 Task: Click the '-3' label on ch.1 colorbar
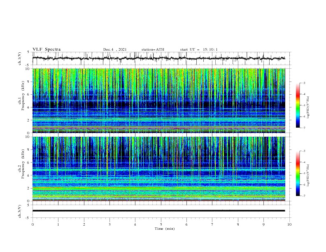point(303,83)
